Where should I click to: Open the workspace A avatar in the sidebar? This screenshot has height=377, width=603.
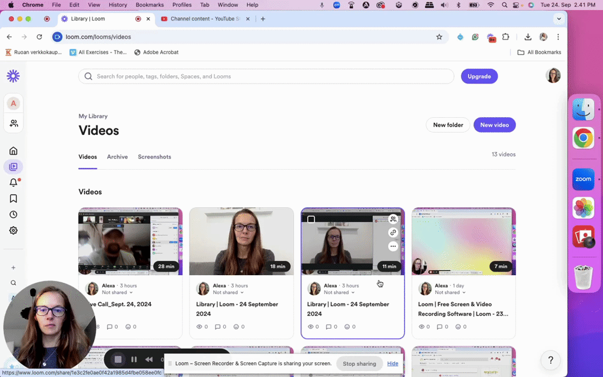[x=14, y=103]
